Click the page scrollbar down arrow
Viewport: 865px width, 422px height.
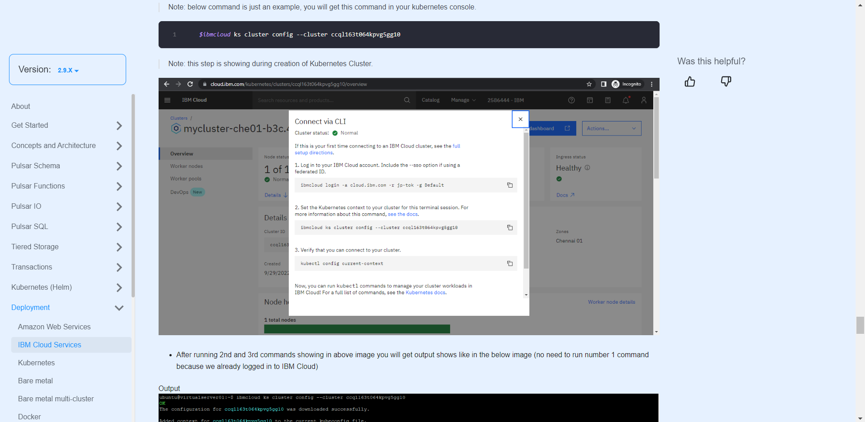pyautogui.click(x=860, y=418)
